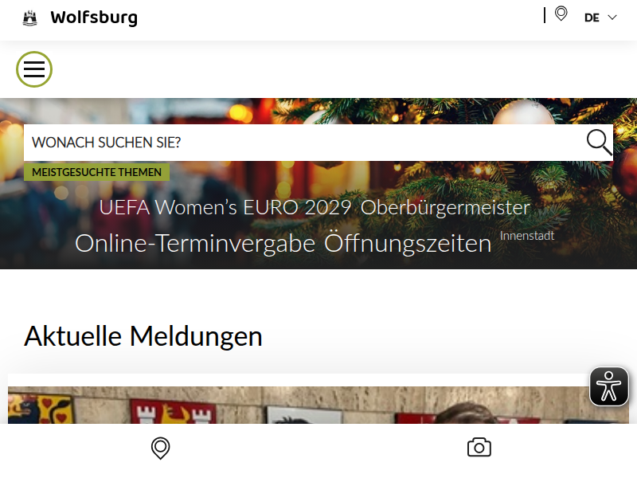The image size is (637, 478).
Task: Click the map pin icon beside DE
Action: (561, 14)
